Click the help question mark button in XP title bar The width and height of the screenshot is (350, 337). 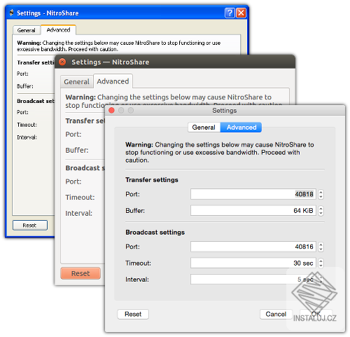click(x=230, y=13)
